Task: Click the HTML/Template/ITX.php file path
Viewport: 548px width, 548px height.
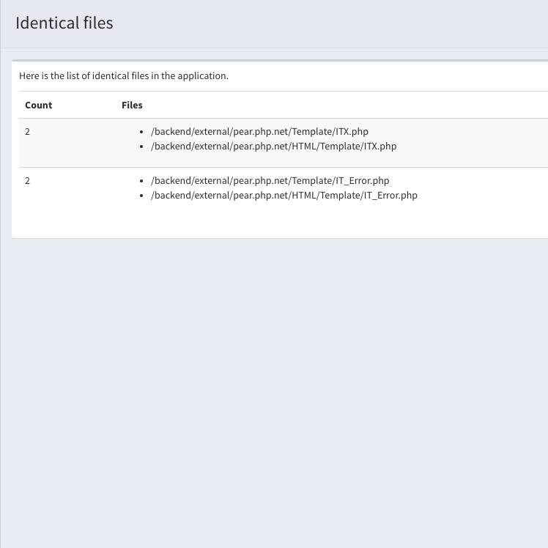Action: (274, 147)
